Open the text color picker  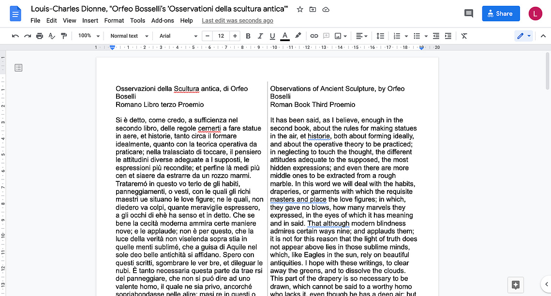tap(285, 36)
